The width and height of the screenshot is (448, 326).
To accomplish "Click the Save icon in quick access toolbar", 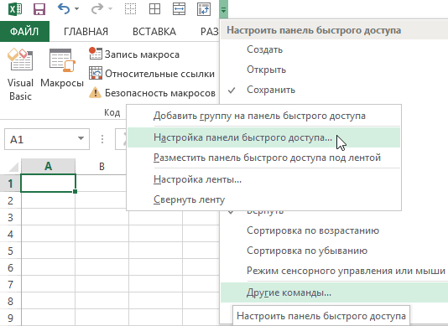I will click(39, 9).
